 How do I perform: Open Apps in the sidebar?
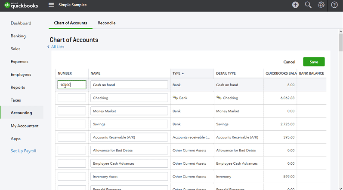coord(15,139)
